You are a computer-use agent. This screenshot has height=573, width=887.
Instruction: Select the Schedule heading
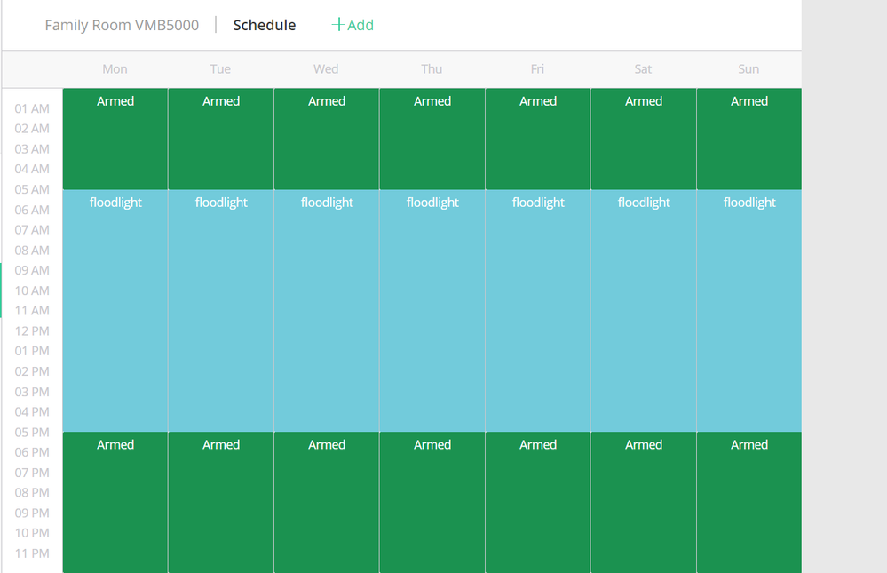pos(265,26)
